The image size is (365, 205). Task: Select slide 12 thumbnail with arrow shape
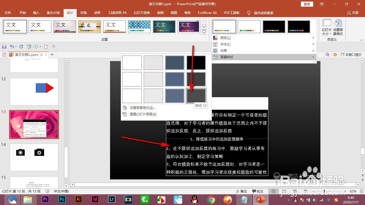click(34, 92)
